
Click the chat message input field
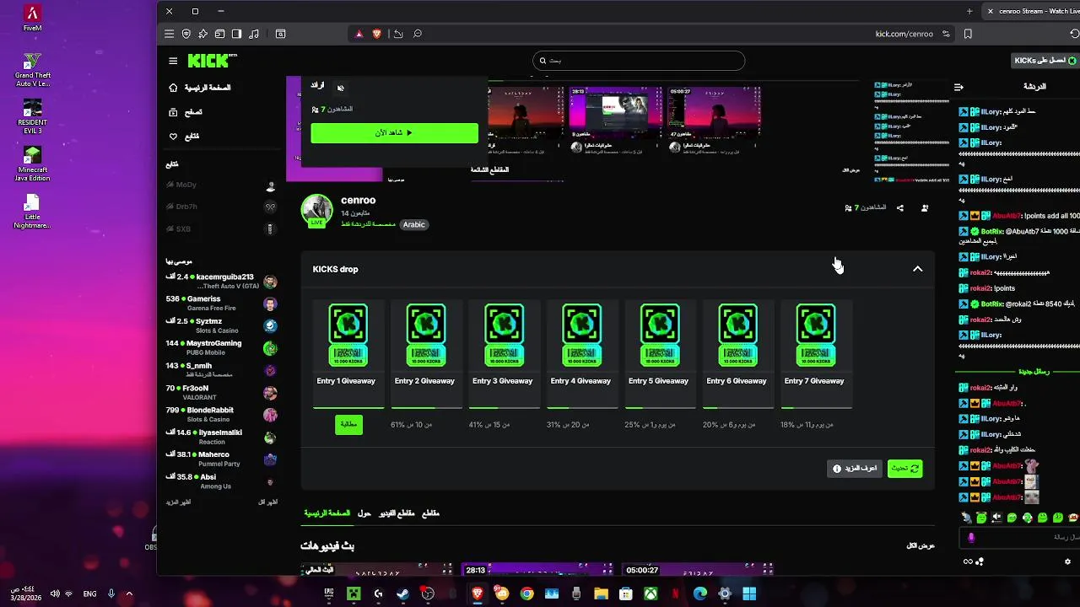(1018, 538)
